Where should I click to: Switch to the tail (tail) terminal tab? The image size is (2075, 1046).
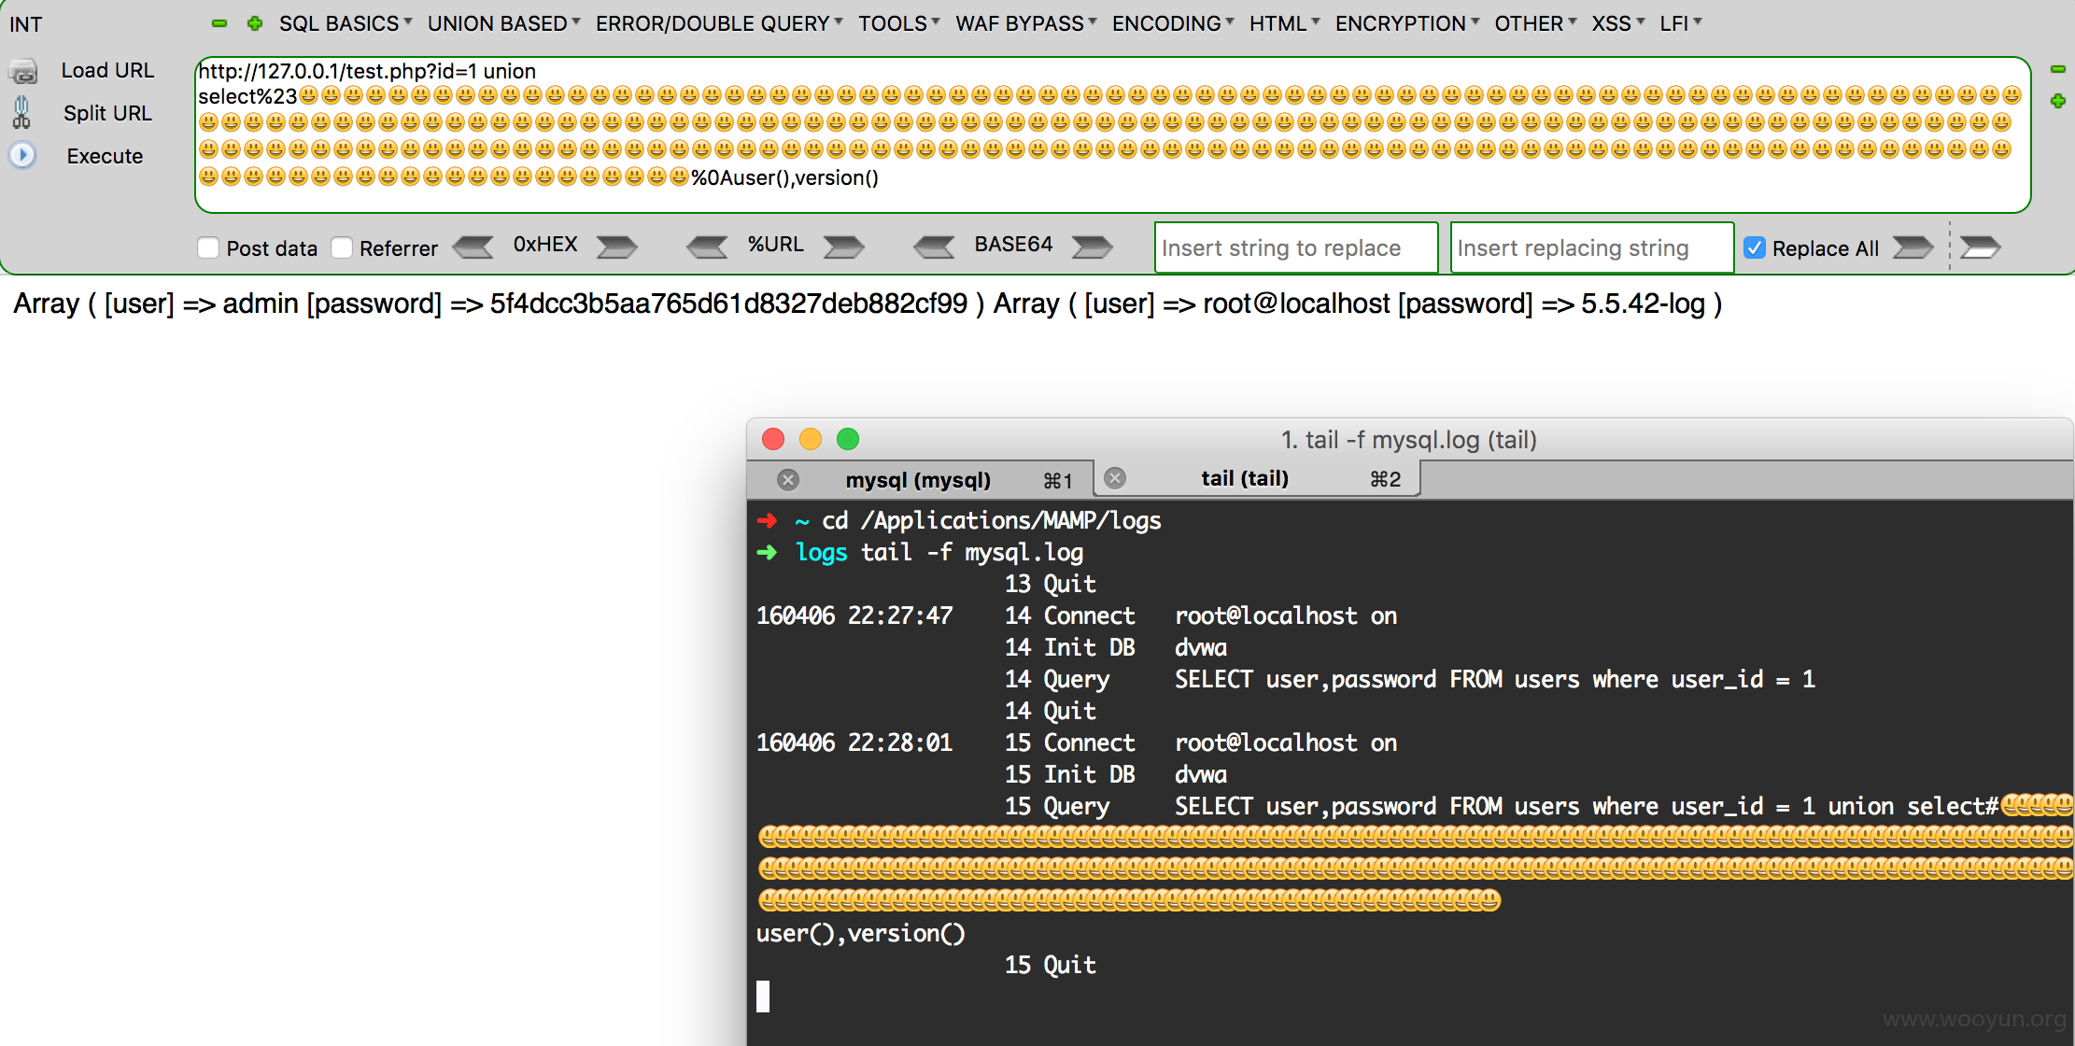(x=1257, y=479)
